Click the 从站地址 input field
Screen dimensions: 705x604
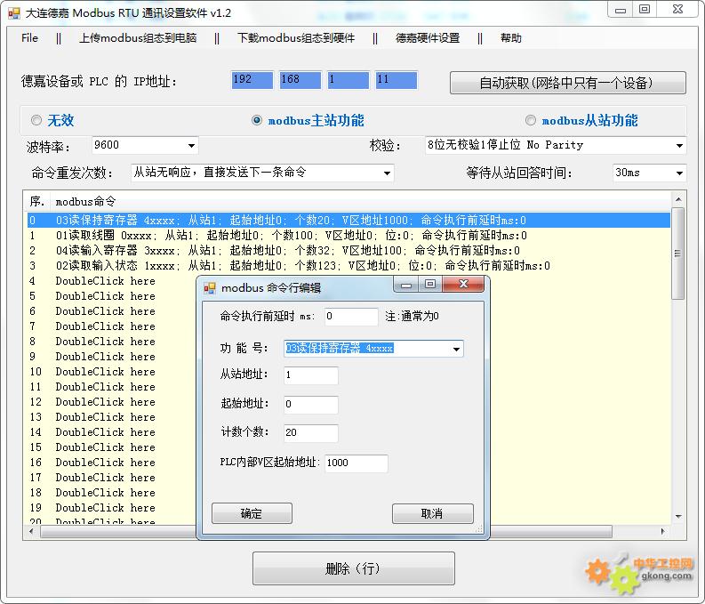point(310,375)
